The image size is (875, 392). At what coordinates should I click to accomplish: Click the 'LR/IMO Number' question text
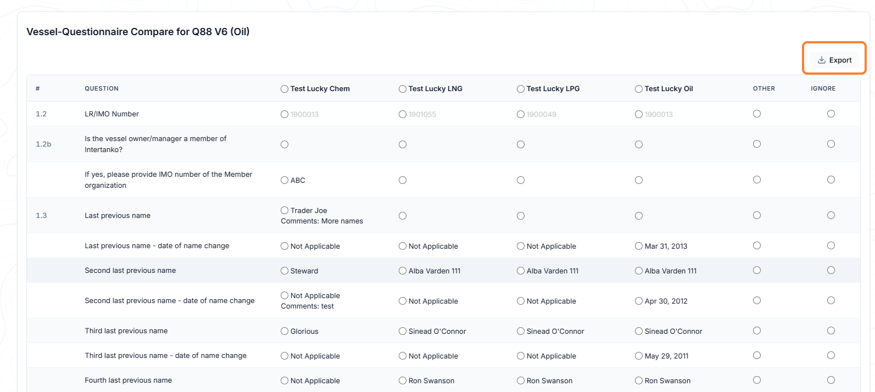(112, 114)
